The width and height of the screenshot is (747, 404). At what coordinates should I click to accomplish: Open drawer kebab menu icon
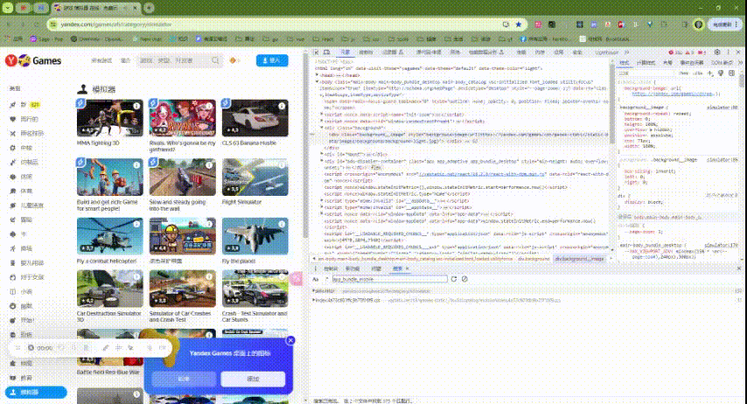(x=316, y=268)
